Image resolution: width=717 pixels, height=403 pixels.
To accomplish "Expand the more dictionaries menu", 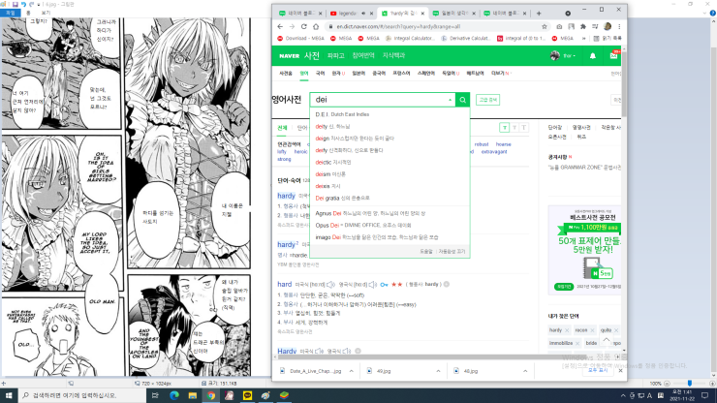I will click(x=501, y=74).
